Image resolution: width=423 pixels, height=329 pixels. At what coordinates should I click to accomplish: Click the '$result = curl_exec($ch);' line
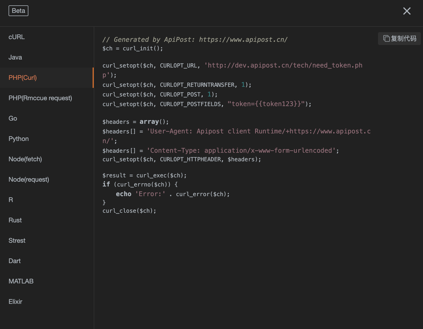coord(144,175)
